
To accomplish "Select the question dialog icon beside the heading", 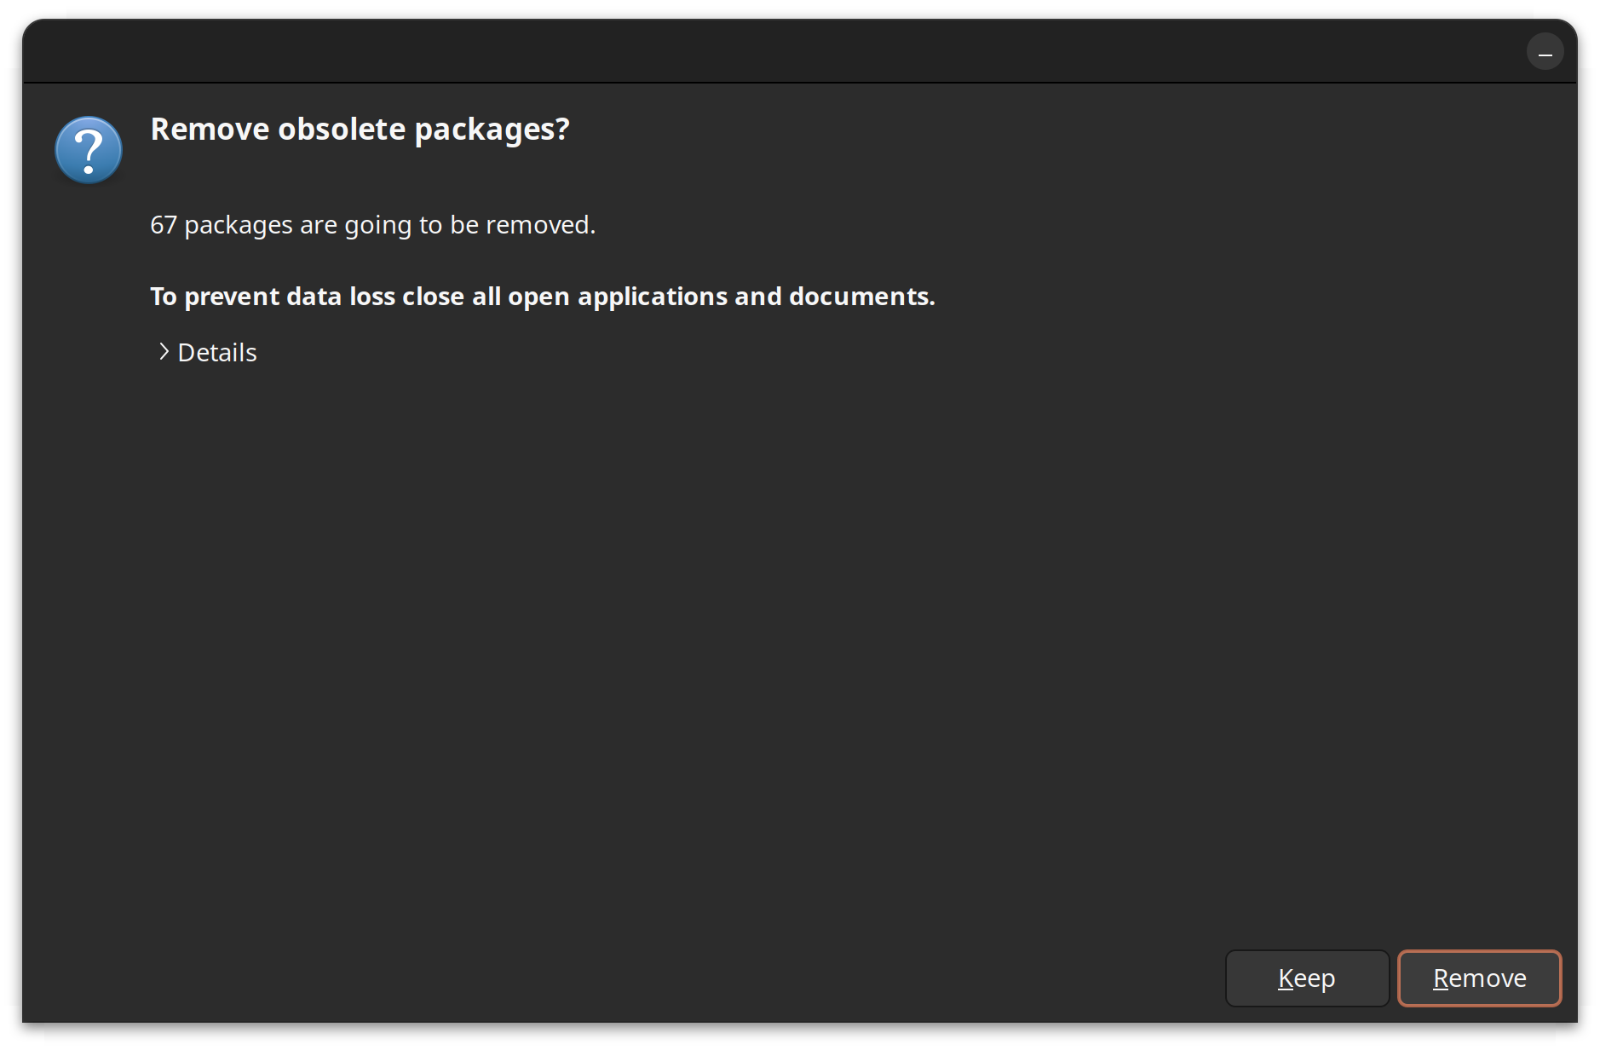I will 89,150.
